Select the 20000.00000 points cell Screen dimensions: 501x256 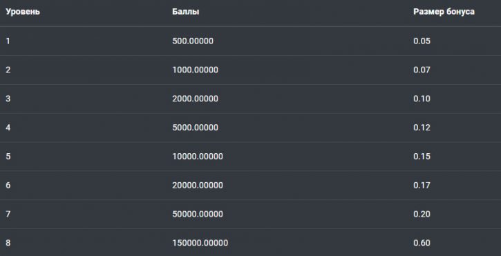[198, 186]
